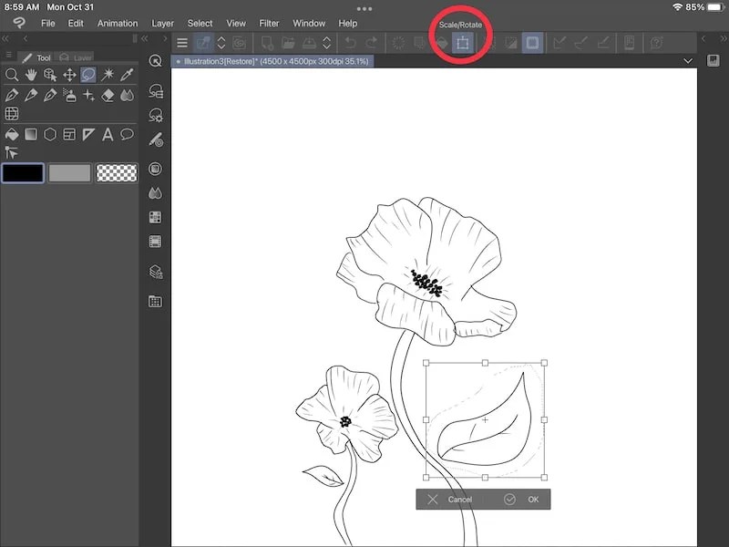Select the Text tool
This screenshot has width=729, height=547.
point(108,135)
